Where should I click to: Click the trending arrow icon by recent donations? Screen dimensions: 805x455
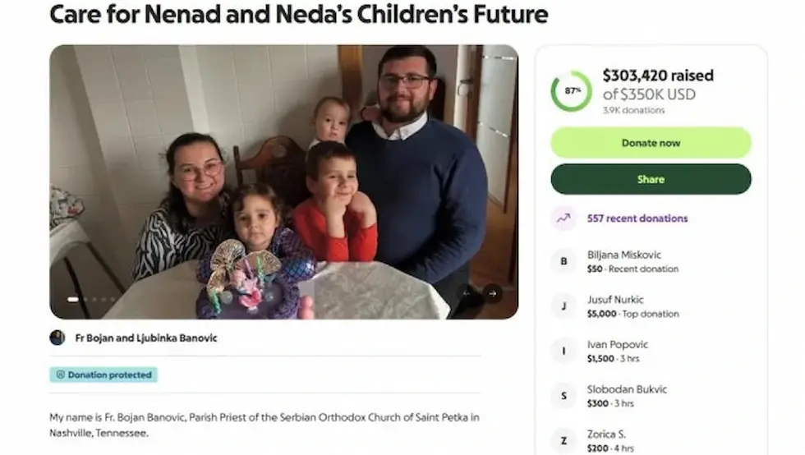[563, 218]
